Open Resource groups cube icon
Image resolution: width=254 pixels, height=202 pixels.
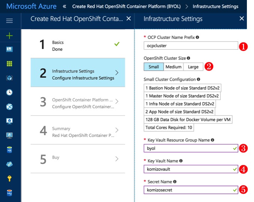coord(9,78)
